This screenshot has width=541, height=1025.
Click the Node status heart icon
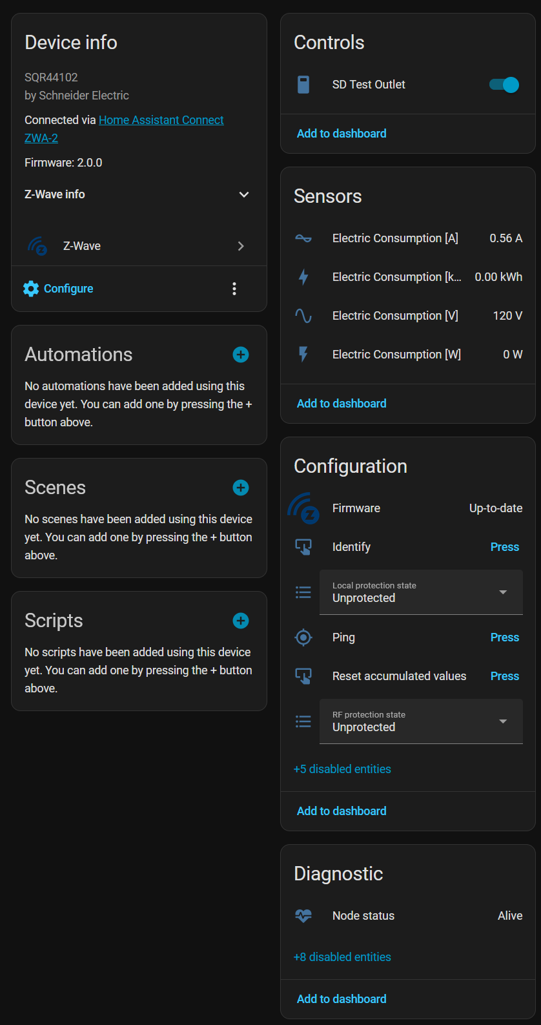click(303, 916)
